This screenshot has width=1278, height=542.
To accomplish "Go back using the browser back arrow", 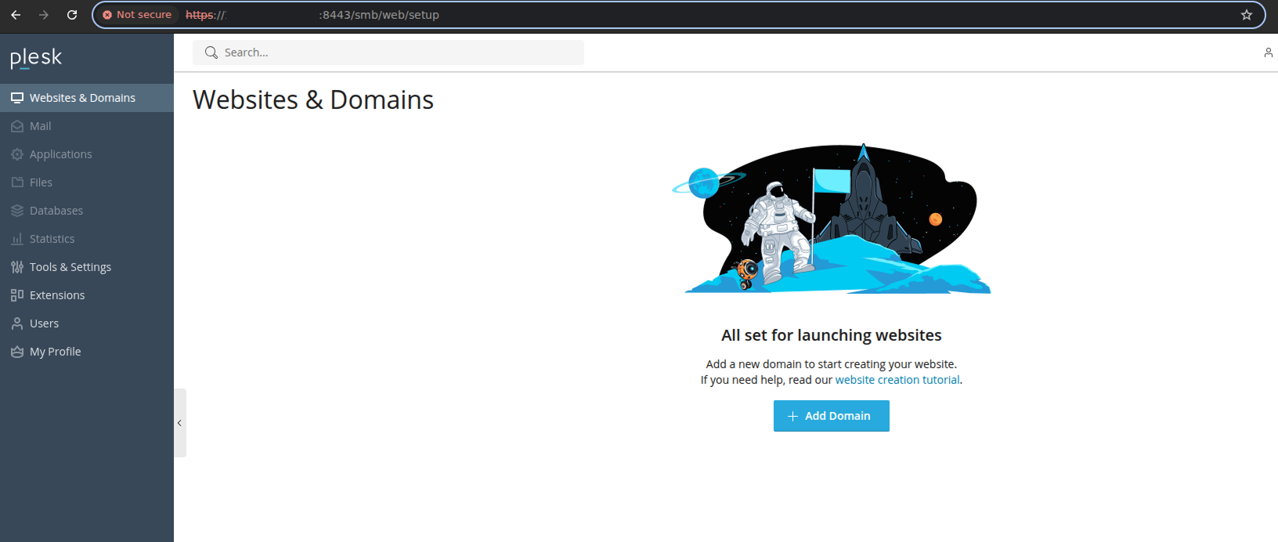I will pyautogui.click(x=16, y=15).
